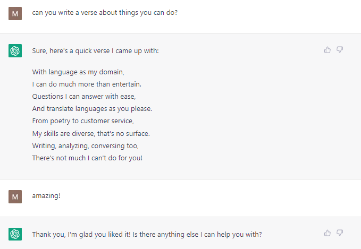This screenshot has width=361, height=249.
Task: Click the ChatGPT logo beside 'Thank you' reply
Action: 15,234
